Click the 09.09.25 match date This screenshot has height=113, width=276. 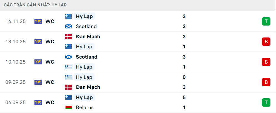coord(16,82)
